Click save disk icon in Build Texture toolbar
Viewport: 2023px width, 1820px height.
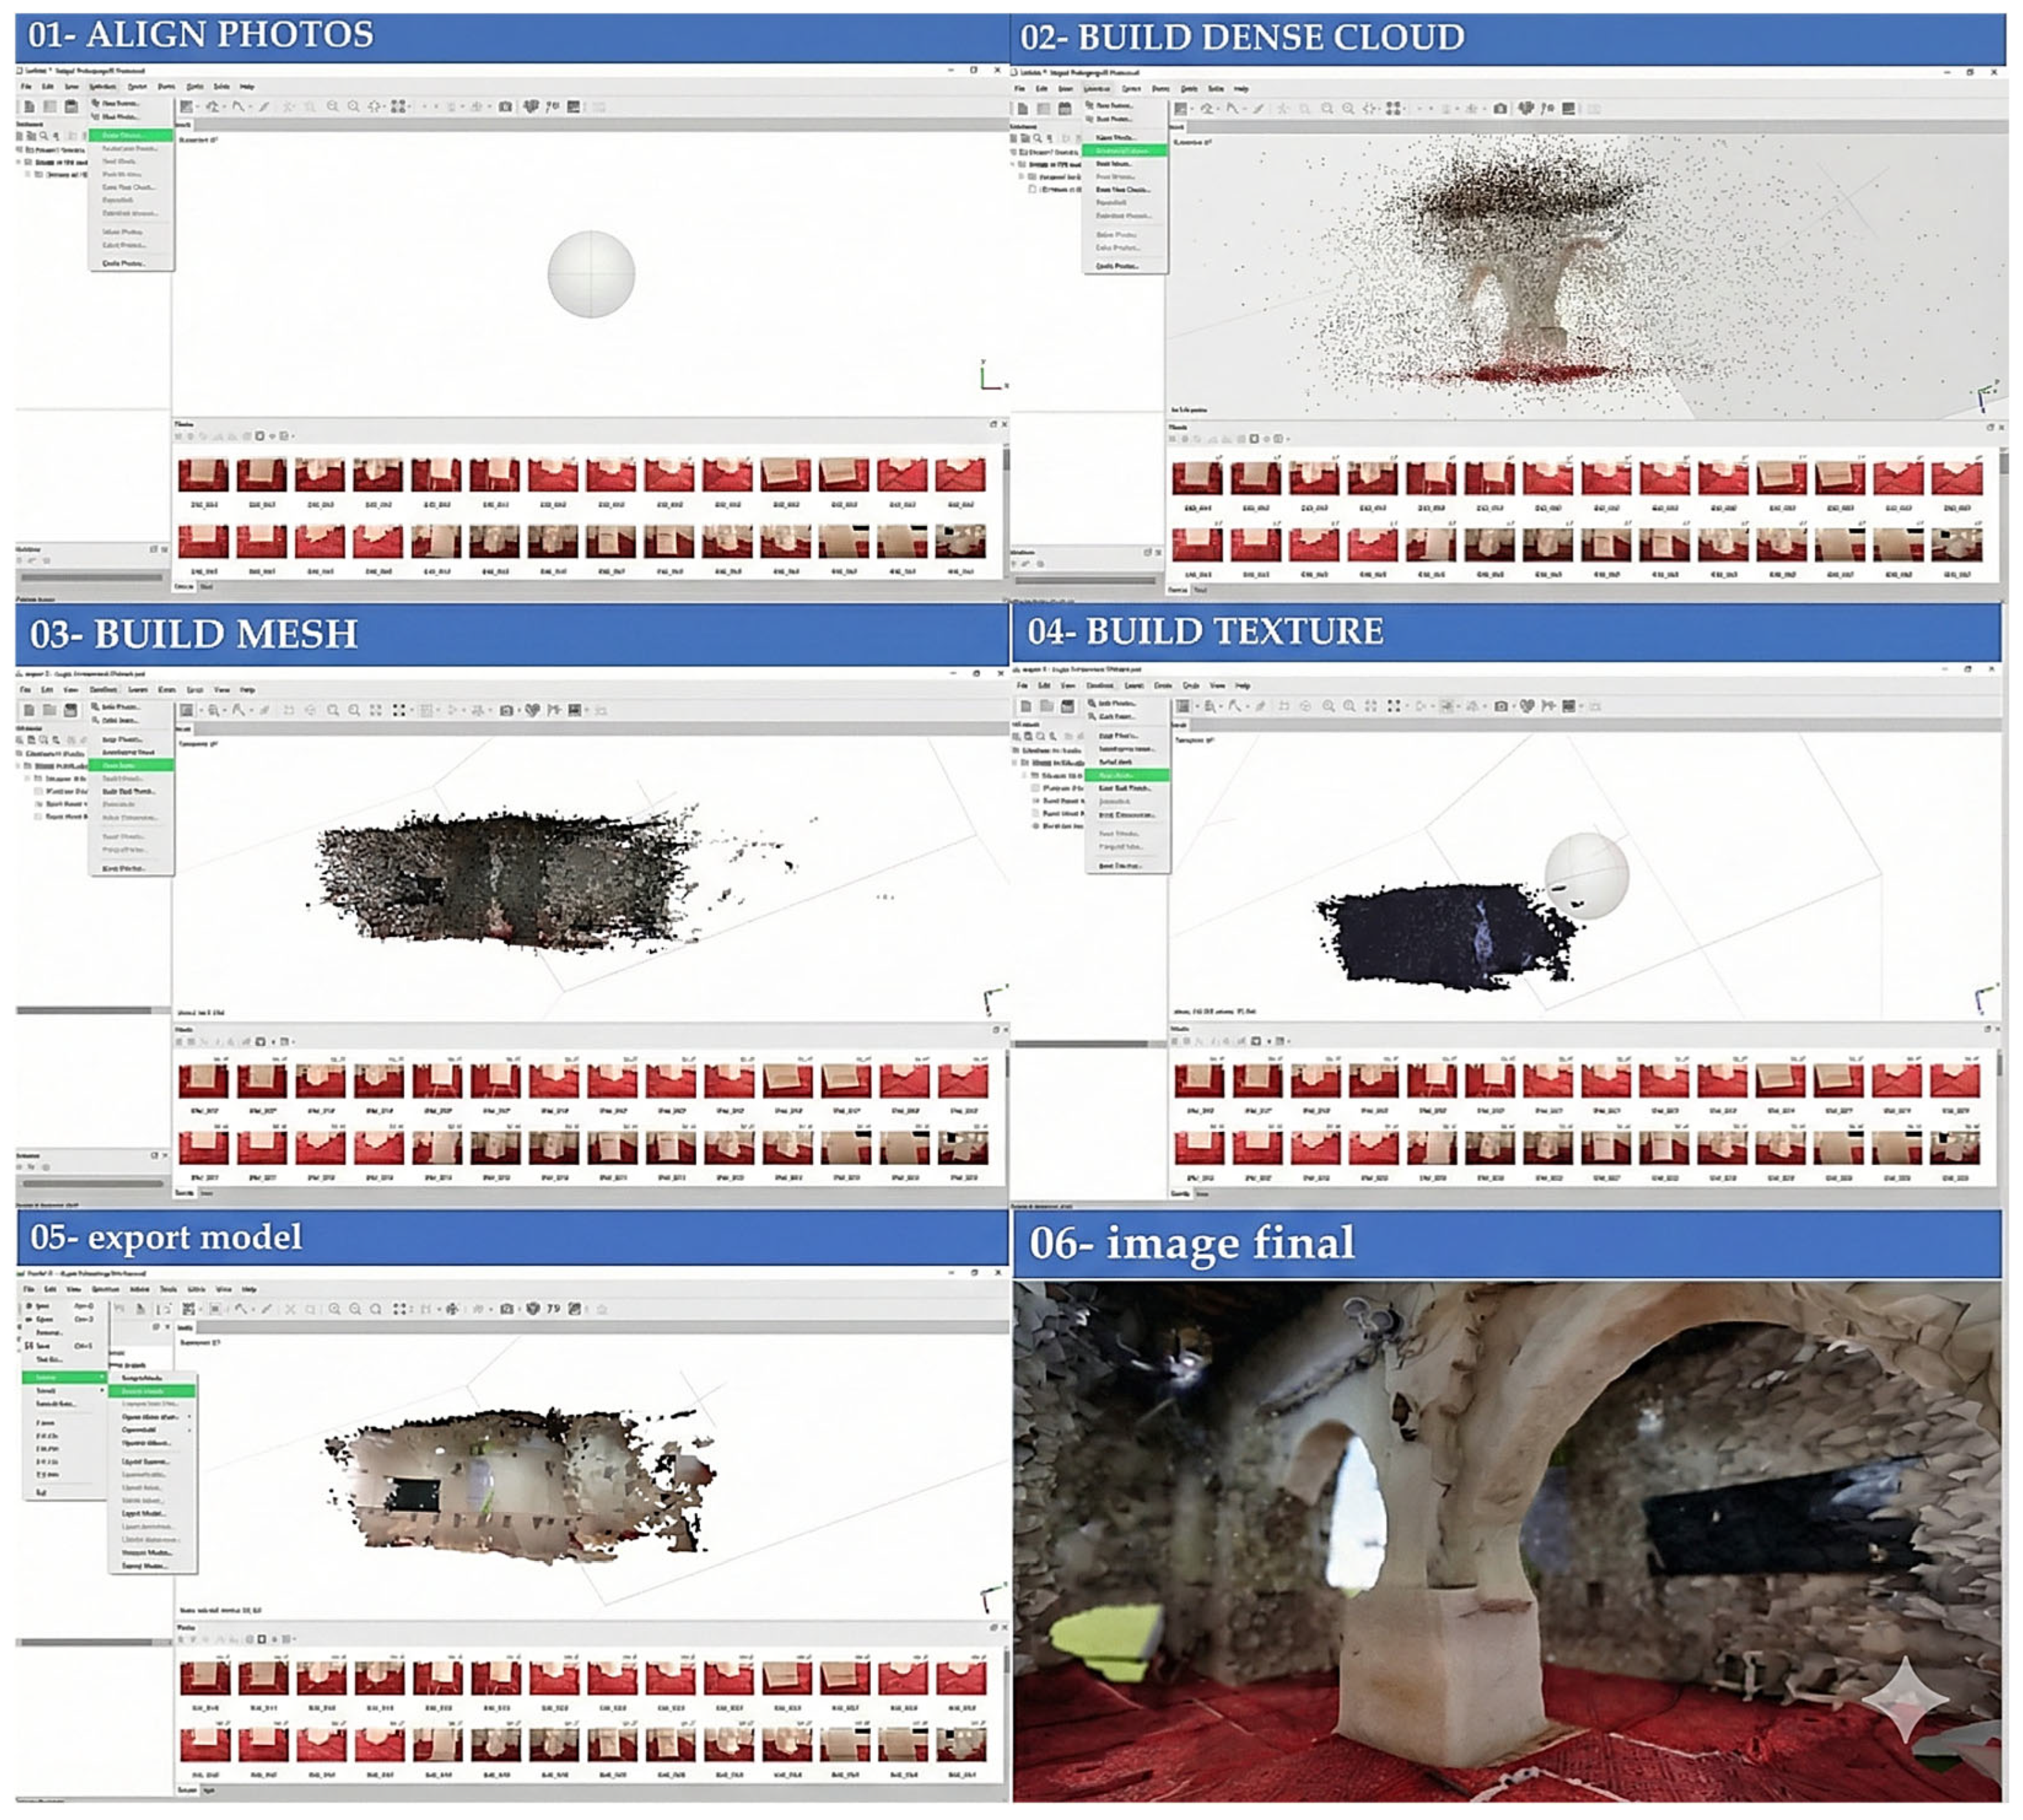point(1068,706)
